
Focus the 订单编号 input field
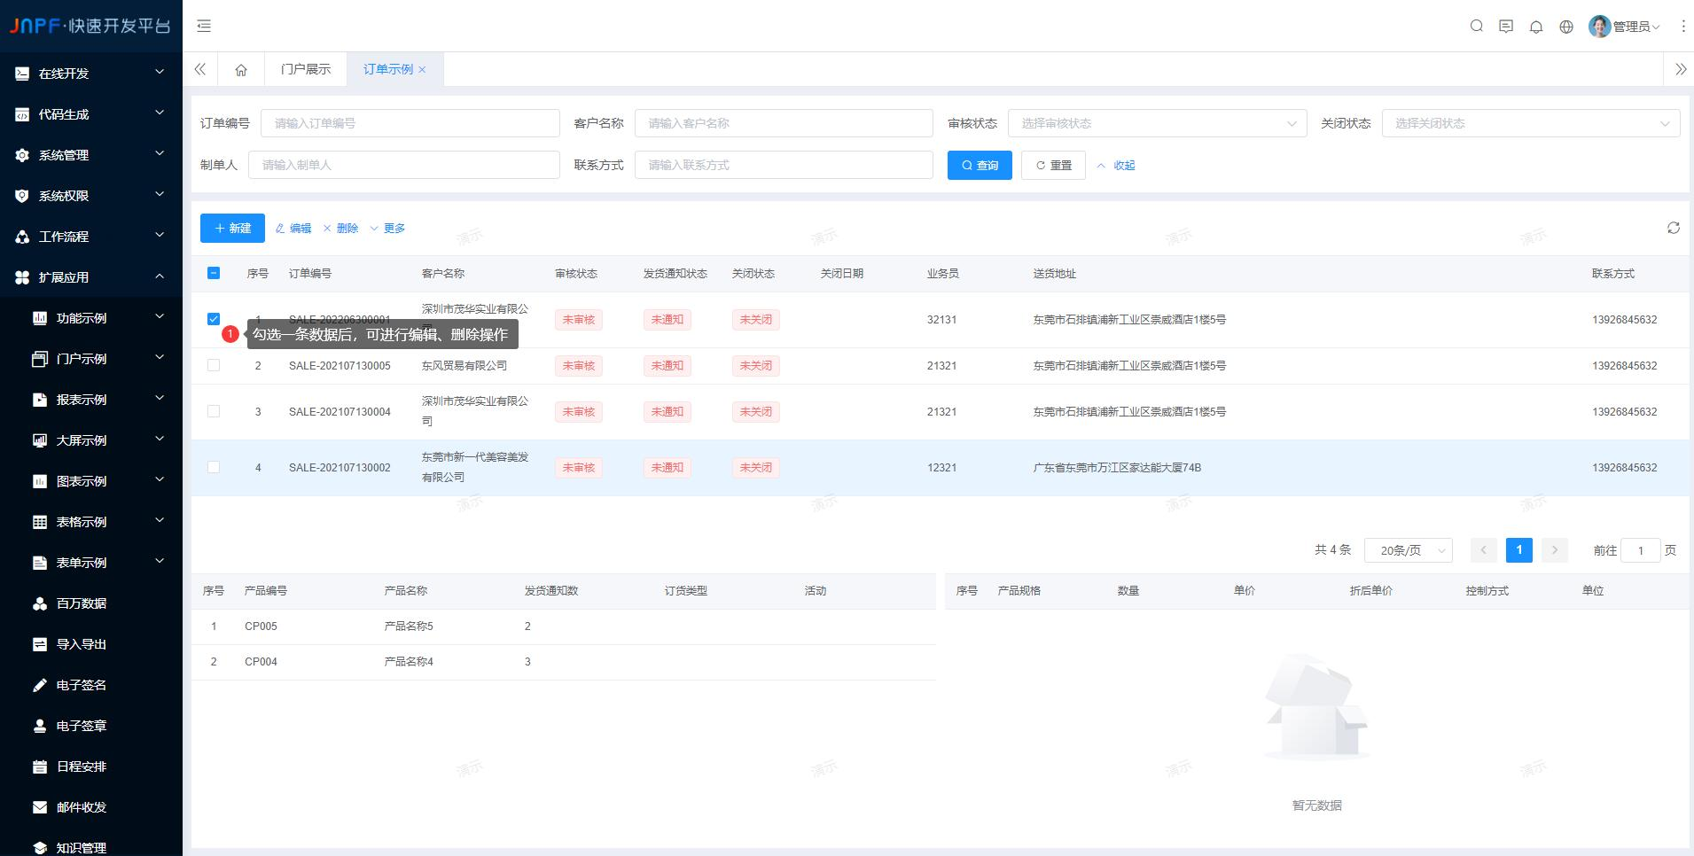tap(410, 123)
